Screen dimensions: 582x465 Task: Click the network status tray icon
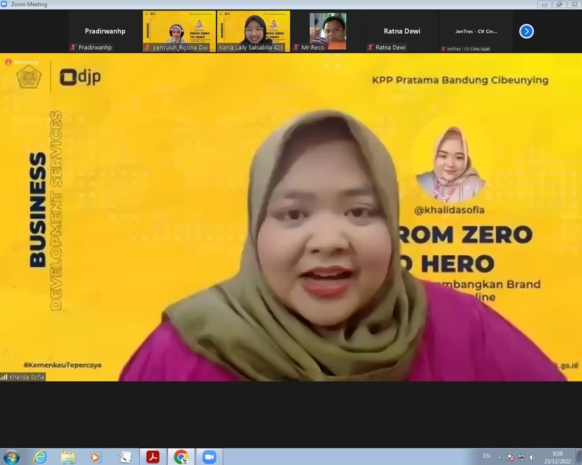point(522,457)
